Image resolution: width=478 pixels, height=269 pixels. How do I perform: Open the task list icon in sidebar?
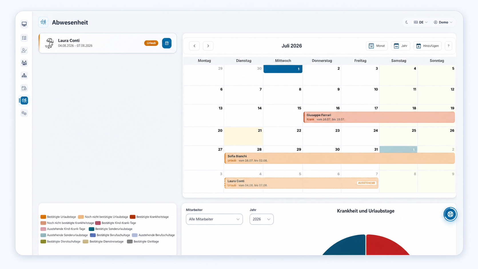(24, 38)
